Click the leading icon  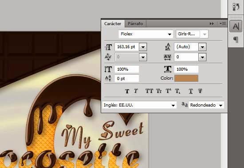pyautogui.click(x=168, y=47)
